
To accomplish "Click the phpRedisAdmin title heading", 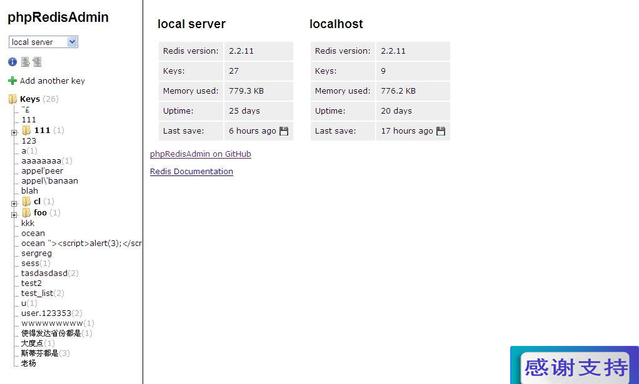I will point(58,17).
